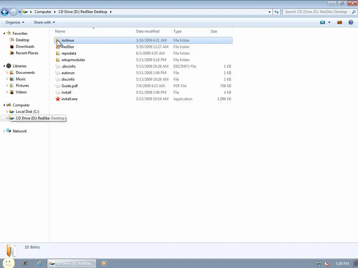Select the isolinux folder icon

click(x=57, y=40)
